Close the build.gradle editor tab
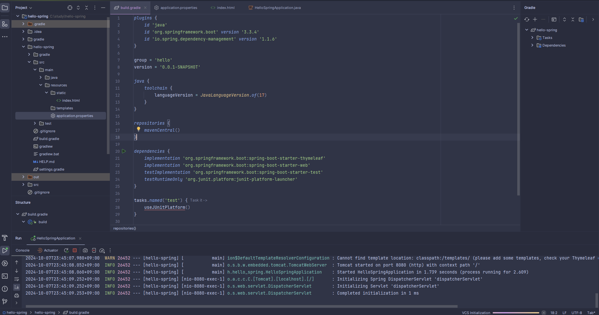This screenshot has width=599, height=315. [x=145, y=8]
